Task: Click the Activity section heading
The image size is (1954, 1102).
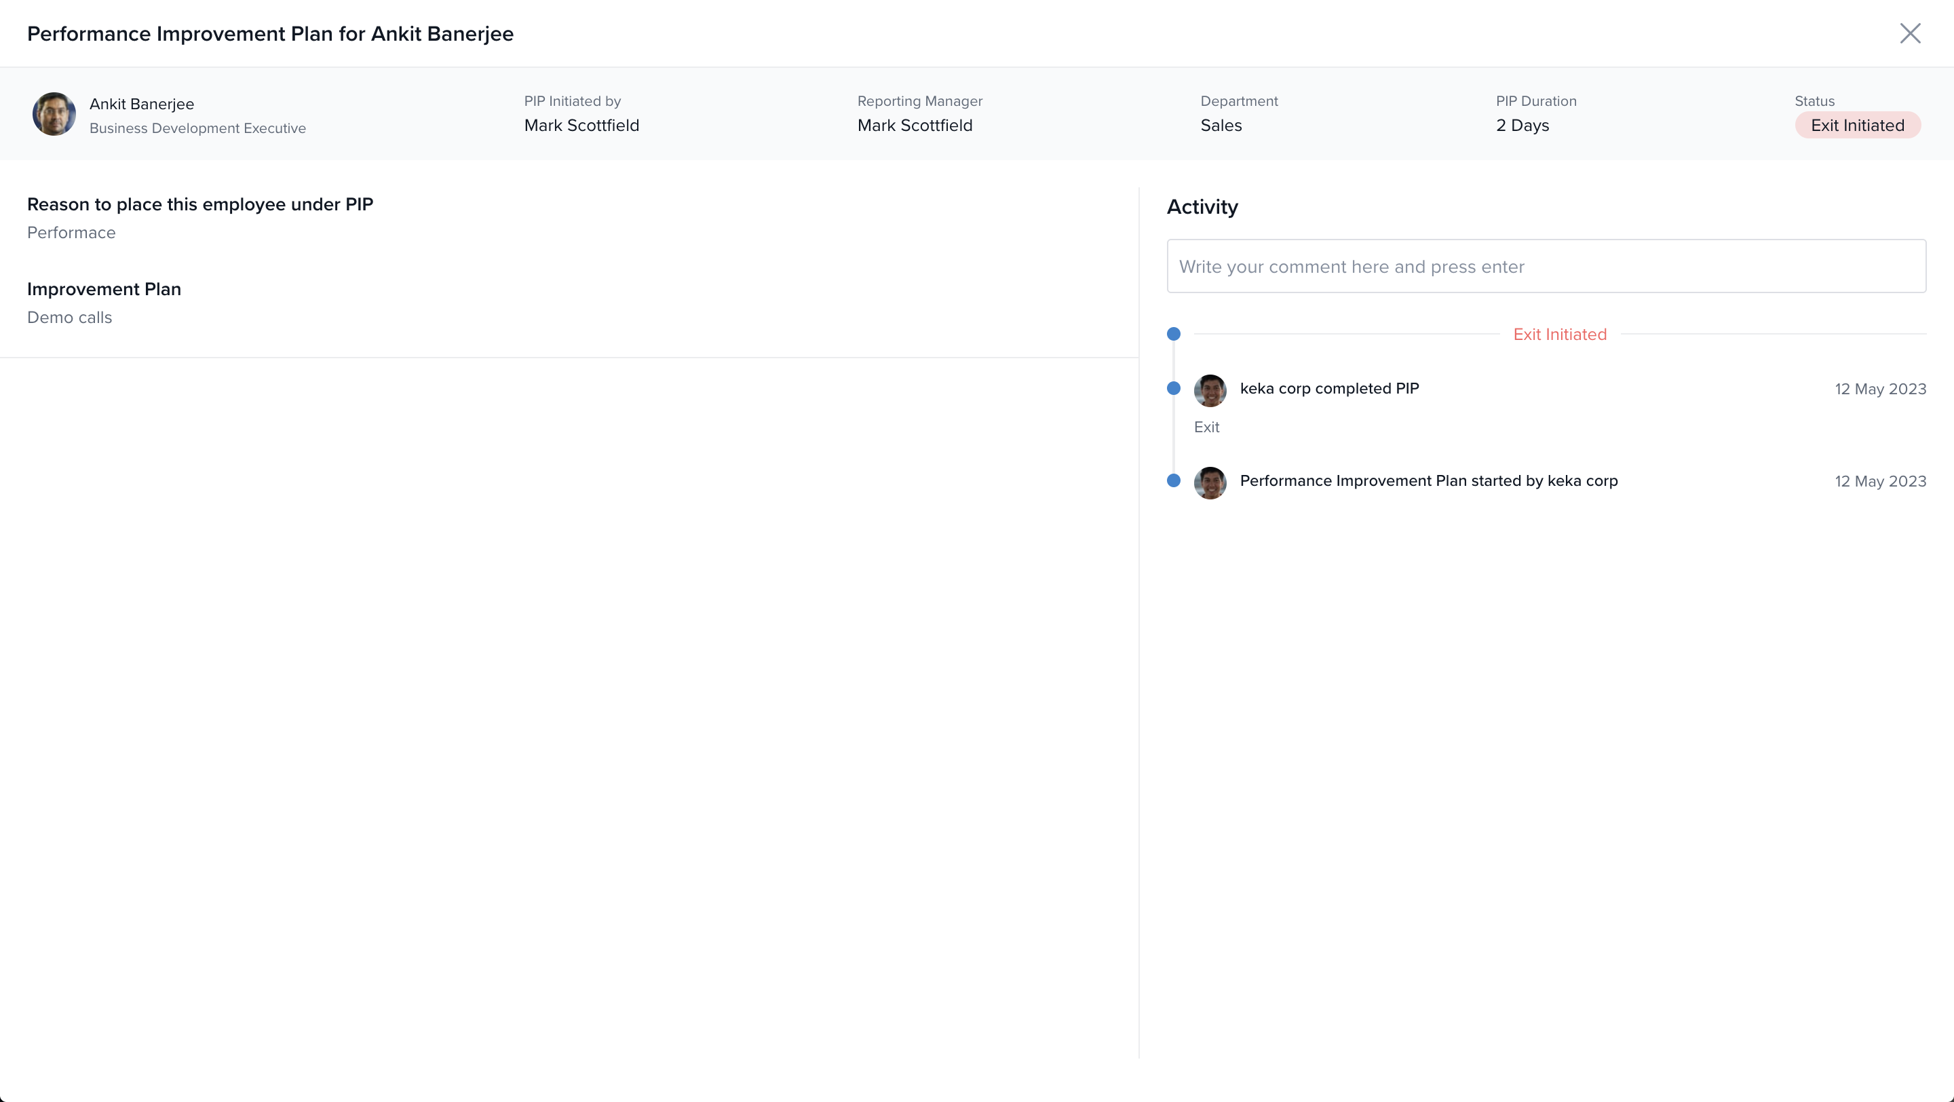Action: click(1202, 207)
